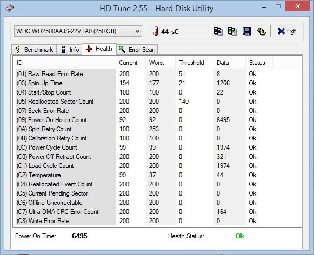Click the worst value 177 for Spin Up Time
Screen dimensions: 314x255
point(154,83)
